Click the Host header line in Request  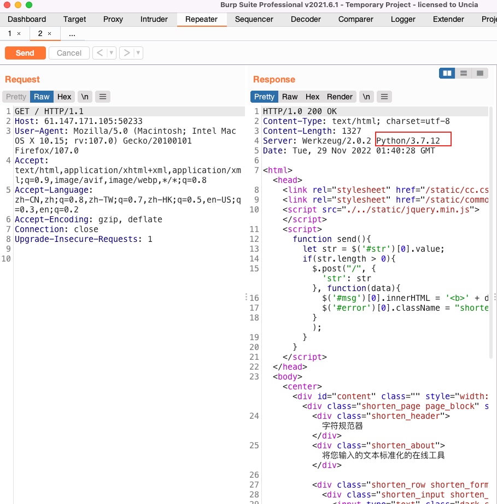[79, 121]
